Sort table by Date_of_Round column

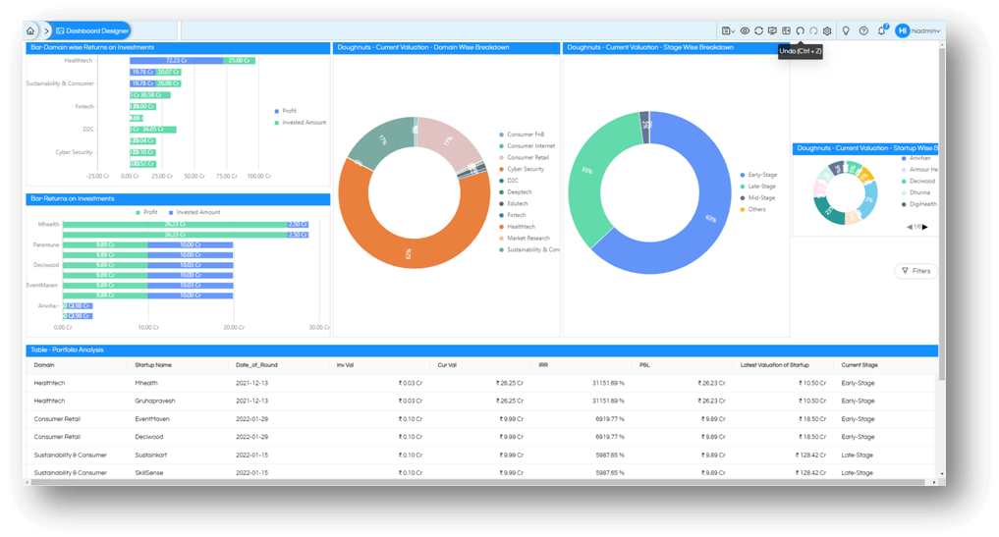[256, 365]
